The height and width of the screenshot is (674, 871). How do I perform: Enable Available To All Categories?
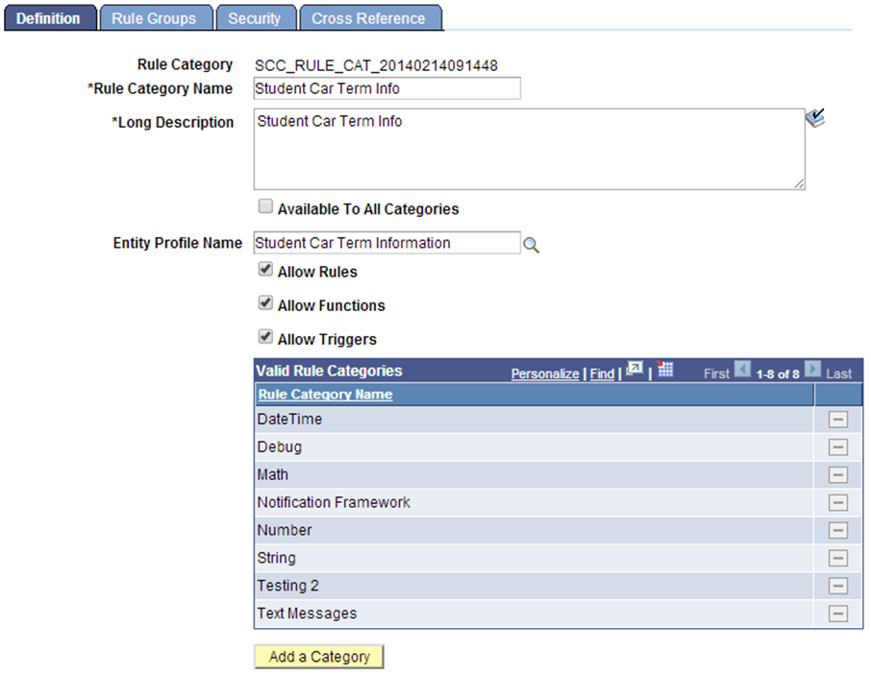(x=265, y=205)
